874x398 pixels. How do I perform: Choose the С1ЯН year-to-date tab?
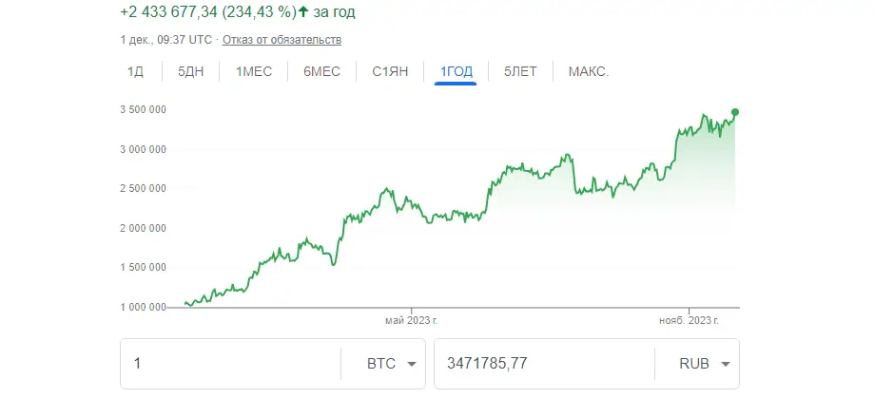point(390,72)
